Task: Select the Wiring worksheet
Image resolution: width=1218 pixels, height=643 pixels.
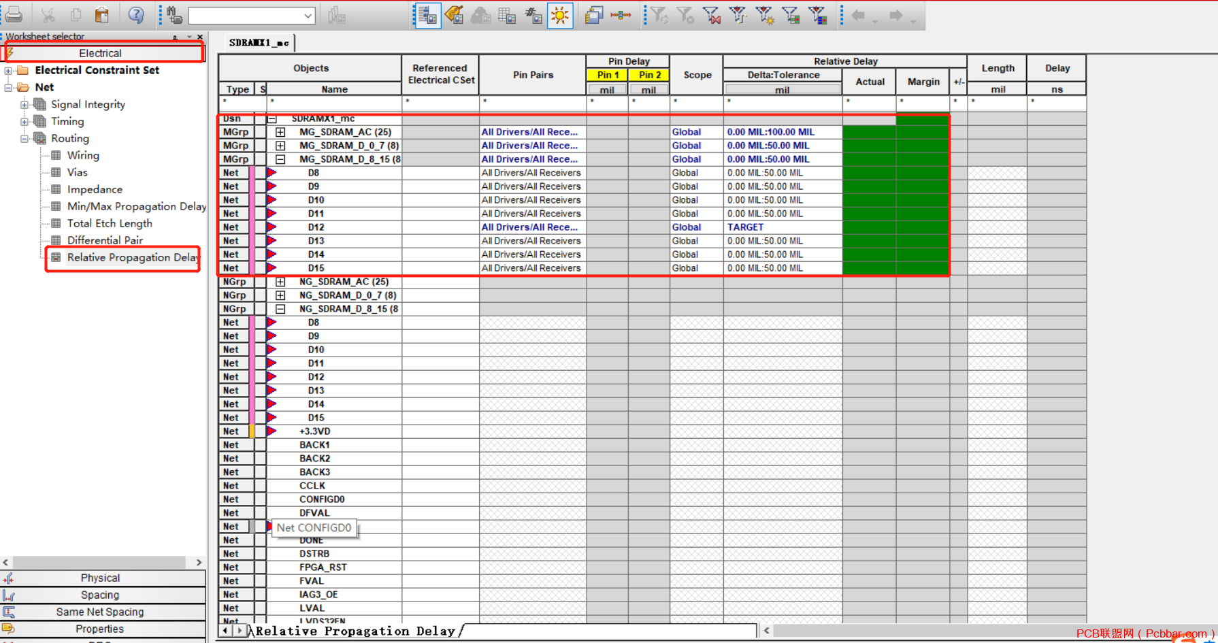Action: pos(83,155)
